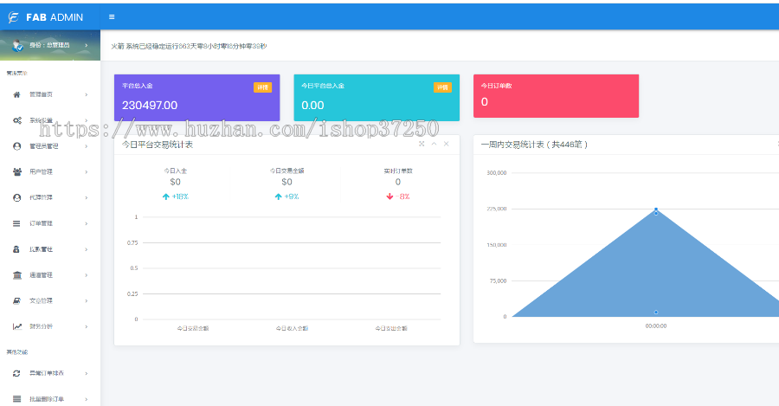The image size is (779, 406).
Task: Open the laptop-icon menu item in sidebar
Action: click(17, 300)
